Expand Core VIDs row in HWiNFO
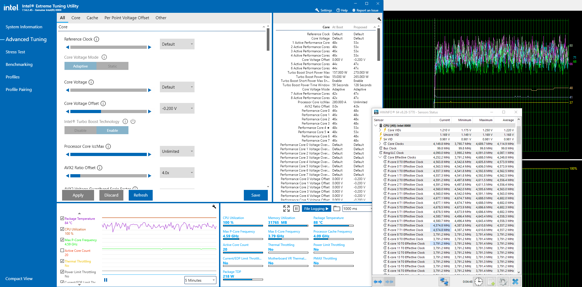This screenshot has height=287, width=582. (x=380, y=130)
